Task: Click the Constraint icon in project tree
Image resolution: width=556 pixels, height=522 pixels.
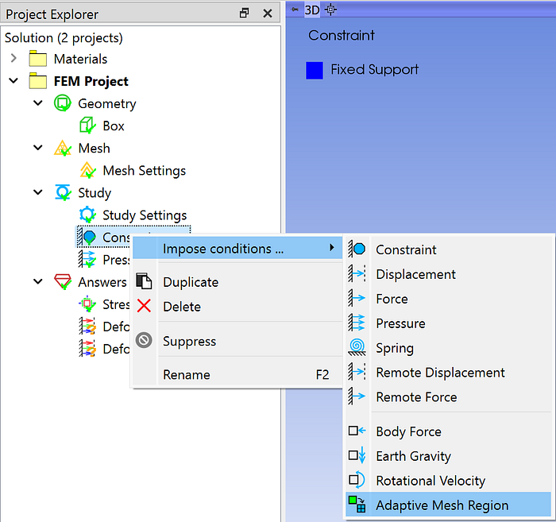Action: click(x=87, y=238)
